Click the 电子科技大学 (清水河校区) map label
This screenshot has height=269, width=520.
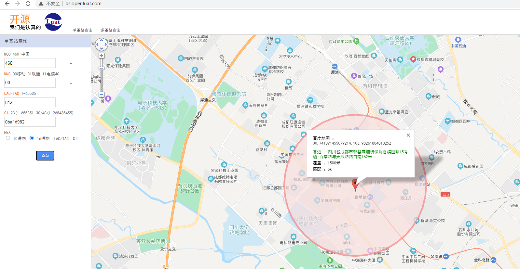[152, 105]
